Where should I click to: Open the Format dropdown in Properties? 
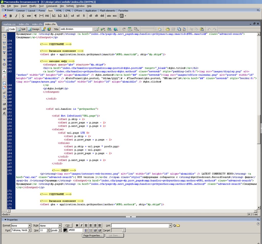tap(29, 226)
